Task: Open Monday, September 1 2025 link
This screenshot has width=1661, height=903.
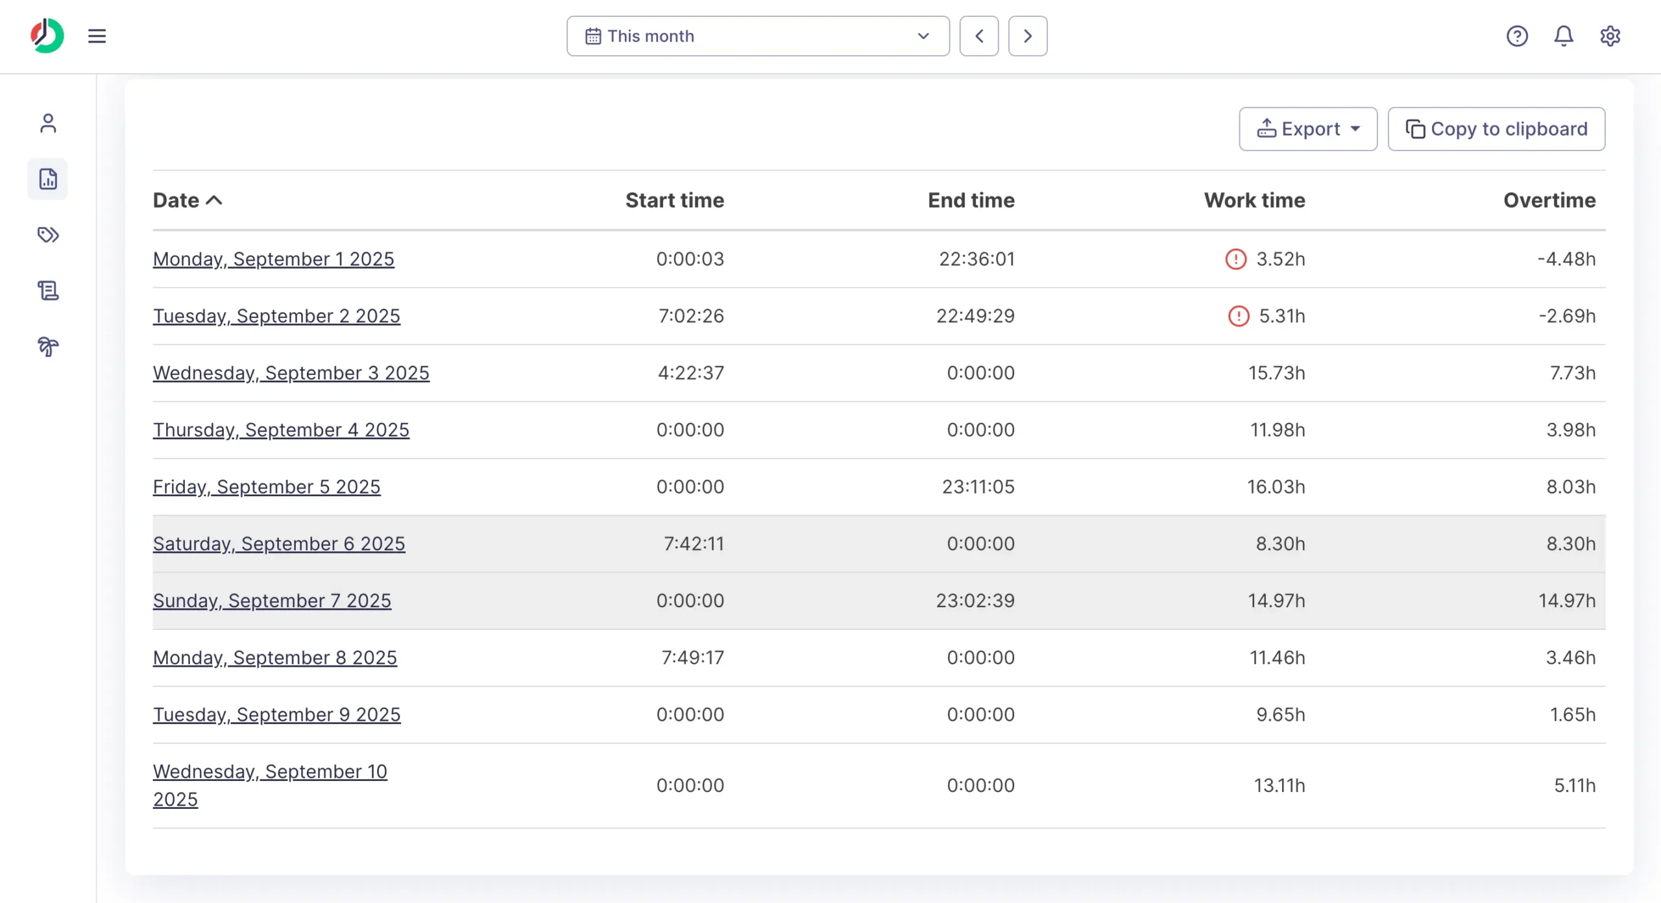Action: tap(274, 259)
